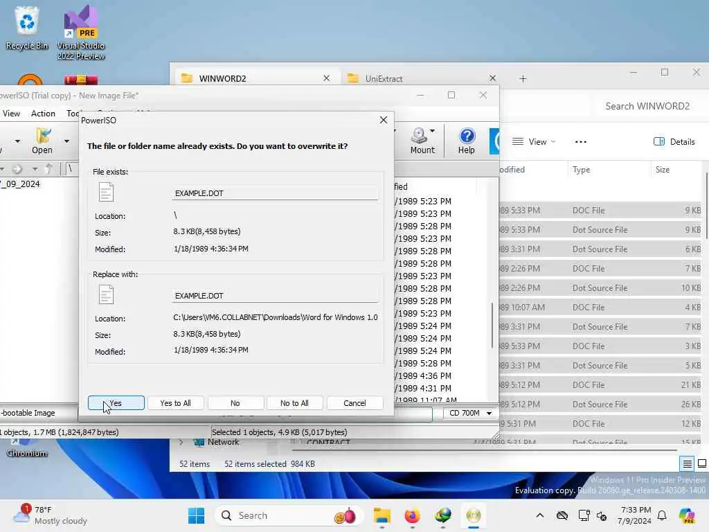Open the Windows Start menu
The height and width of the screenshot is (532, 709).
pos(196,515)
